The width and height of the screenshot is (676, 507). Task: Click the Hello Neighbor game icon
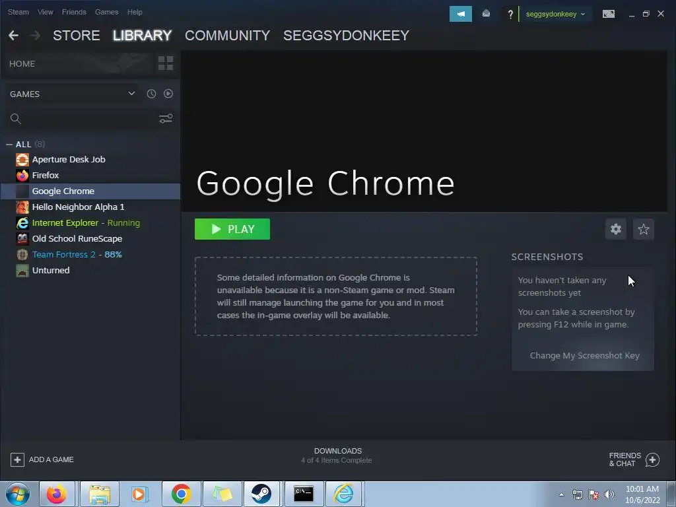tap(22, 207)
